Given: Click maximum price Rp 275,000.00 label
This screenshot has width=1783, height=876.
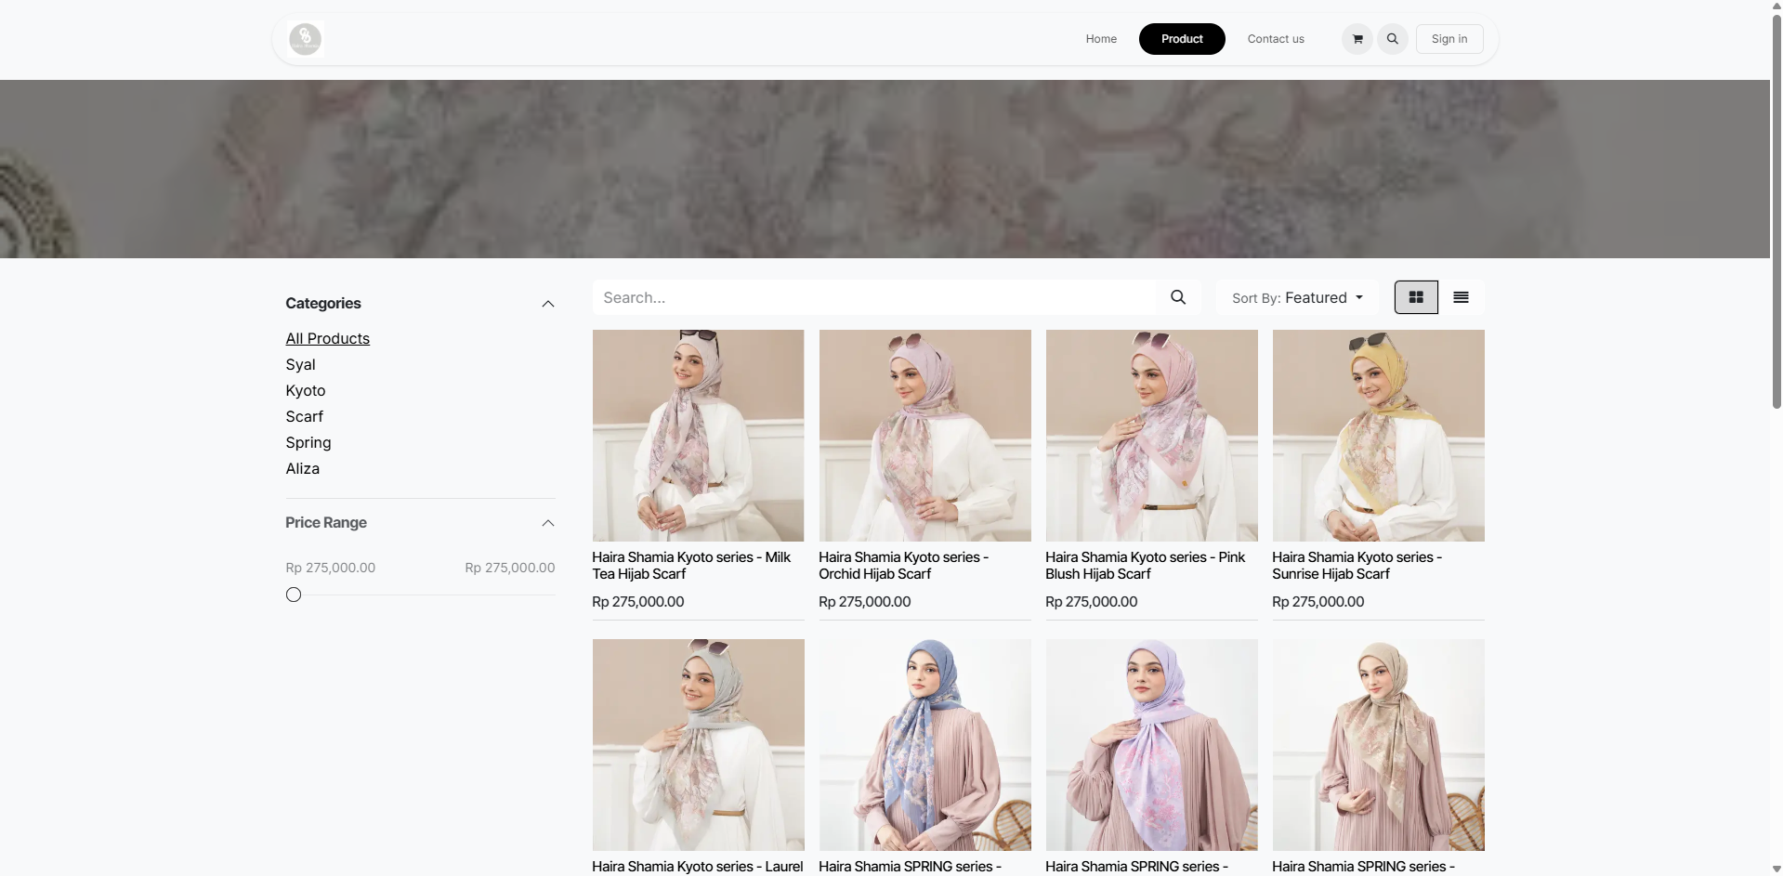Looking at the screenshot, I should click(x=510, y=568).
